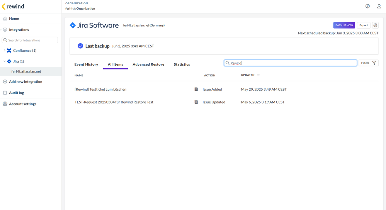The image size is (386, 210).
Task: Click the document icon for TEST-Request row
Action: [196, 102]
